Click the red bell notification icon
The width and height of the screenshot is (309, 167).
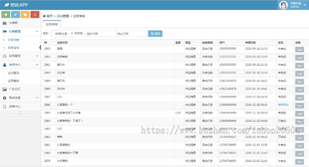(x=35, y=14)
